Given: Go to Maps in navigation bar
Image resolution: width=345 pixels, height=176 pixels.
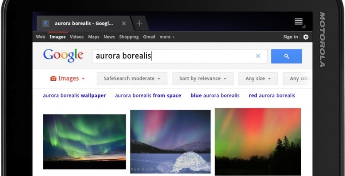Looking at the screenshot, I should click(x=94, y=37).
